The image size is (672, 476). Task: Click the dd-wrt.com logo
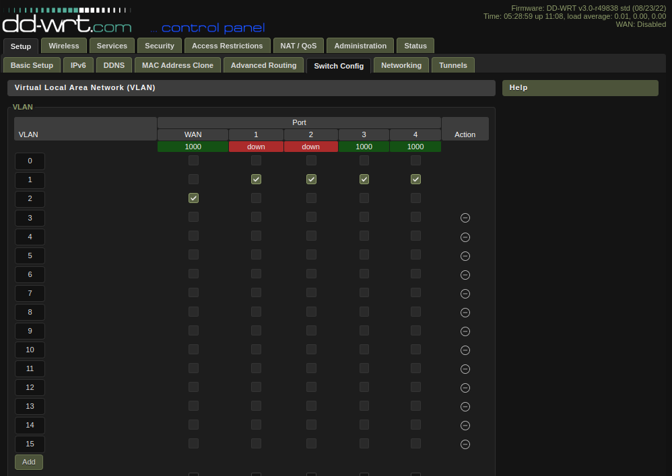pyautogui.click(x=67, y=24)
